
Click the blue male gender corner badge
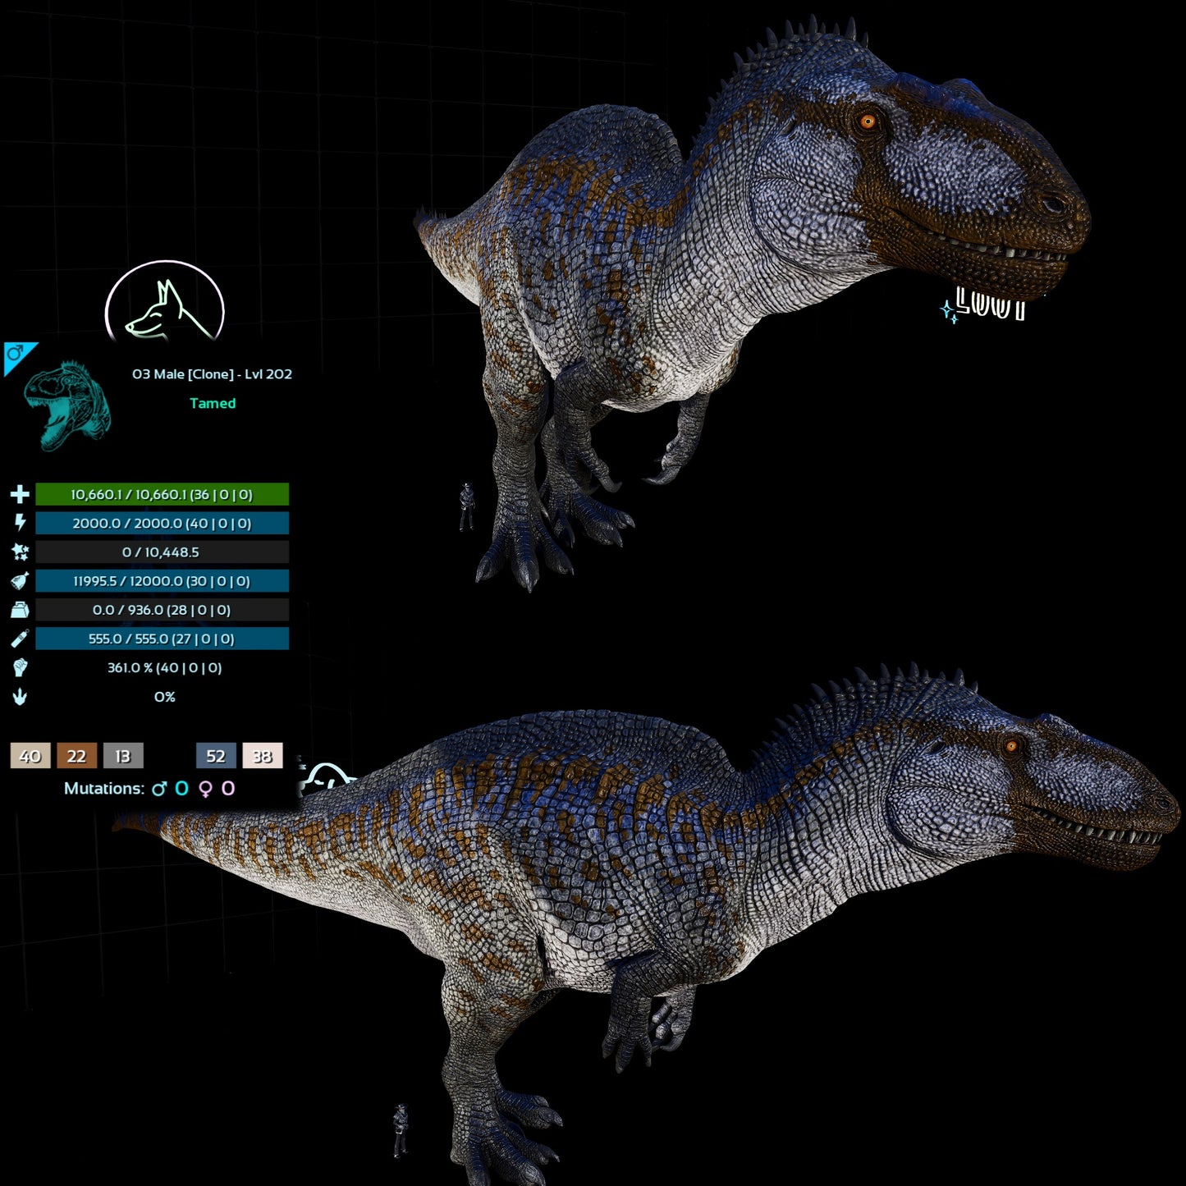15,353
